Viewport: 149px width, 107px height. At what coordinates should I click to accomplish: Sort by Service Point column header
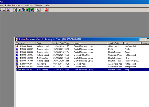pyautogui.click(x=115, y=43)
